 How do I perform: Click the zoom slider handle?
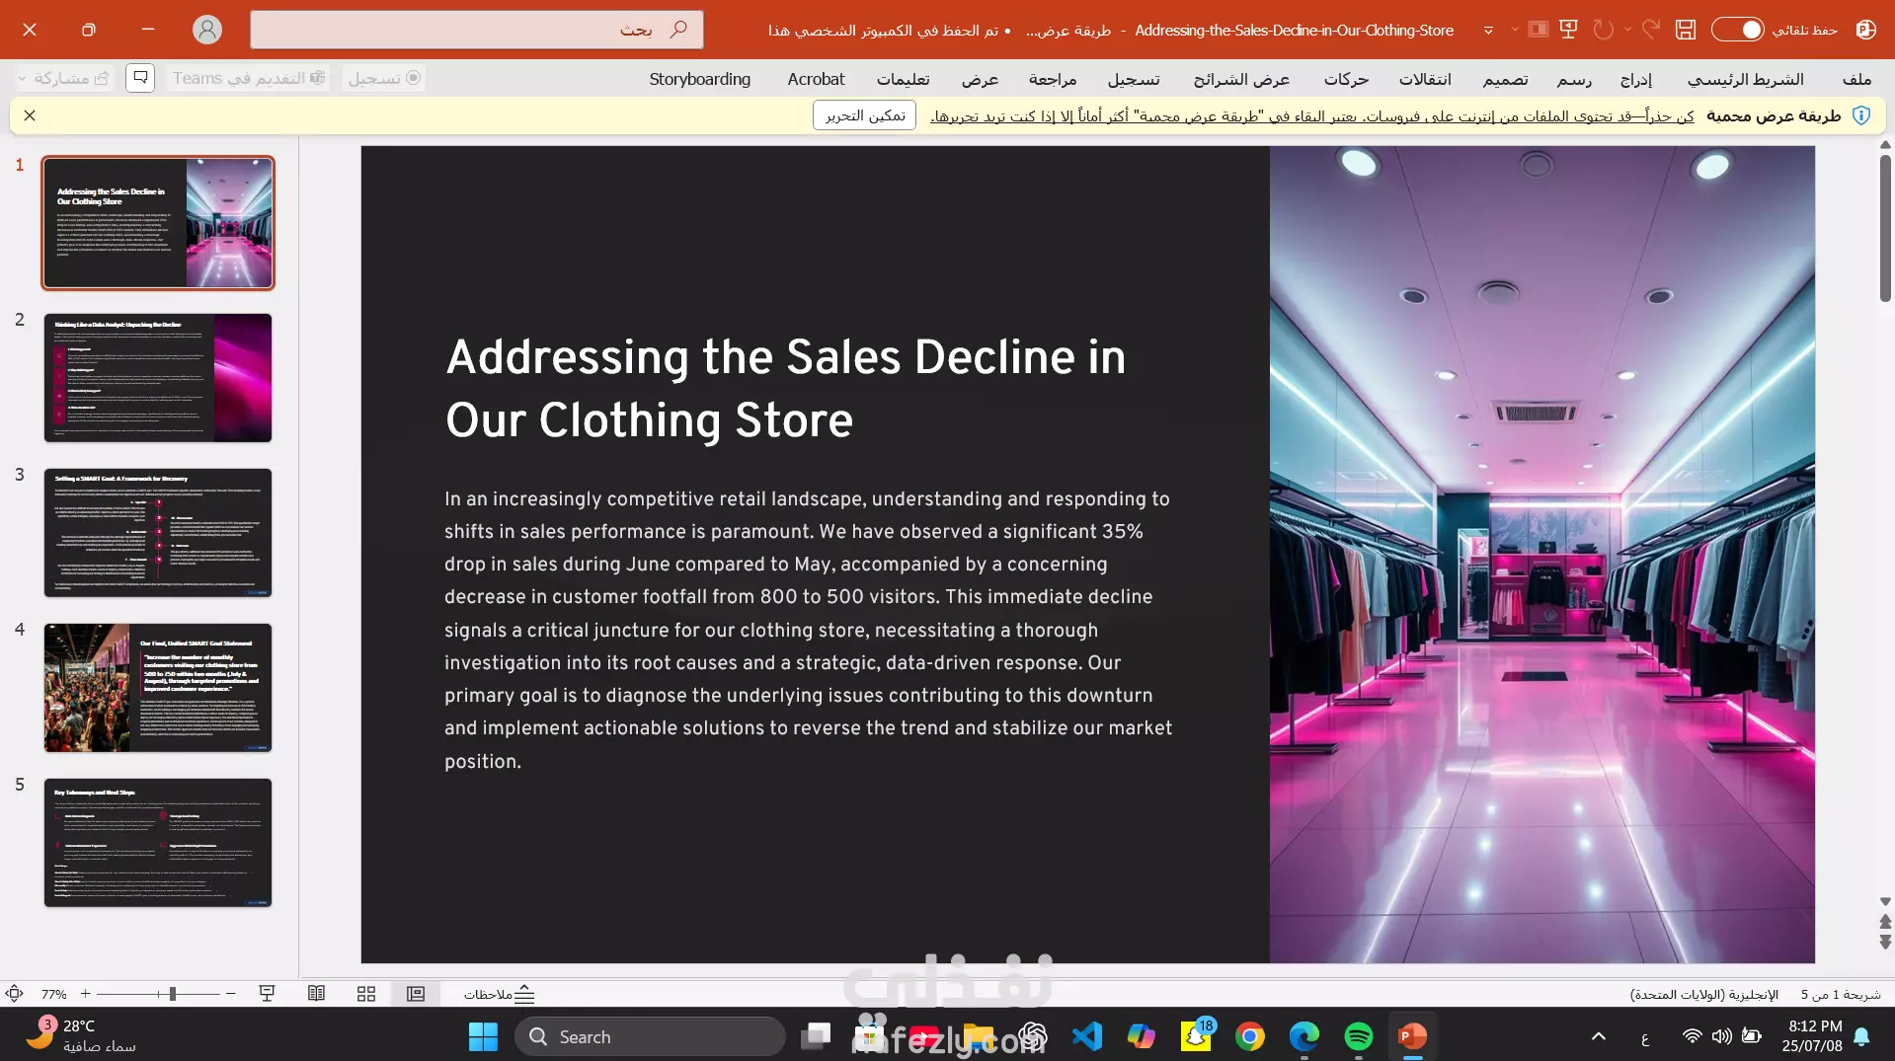pos(173,994)
